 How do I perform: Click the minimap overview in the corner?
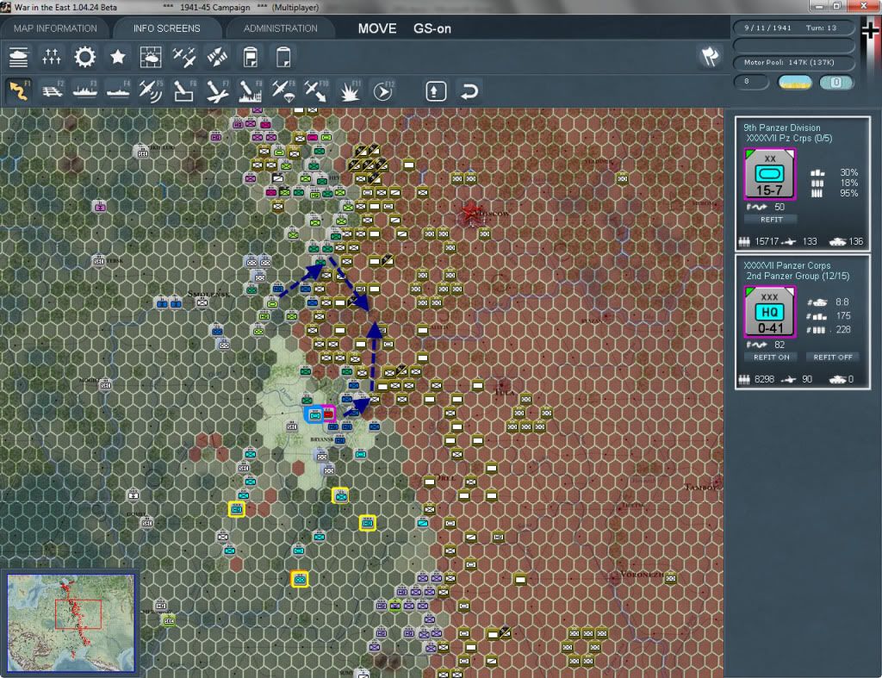[71, 622]
